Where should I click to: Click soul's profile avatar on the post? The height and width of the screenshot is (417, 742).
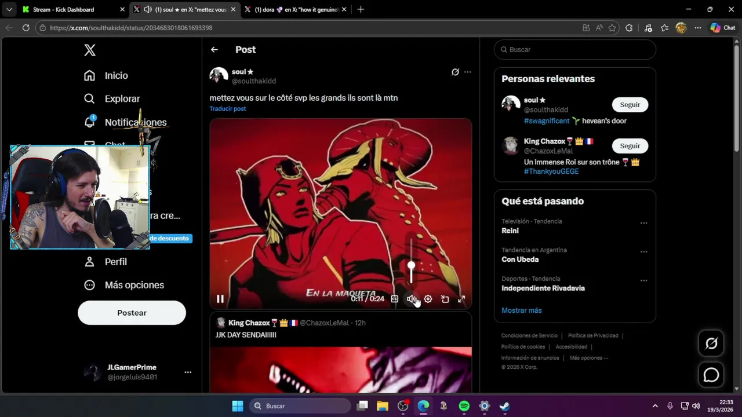[x=219, y=76]
